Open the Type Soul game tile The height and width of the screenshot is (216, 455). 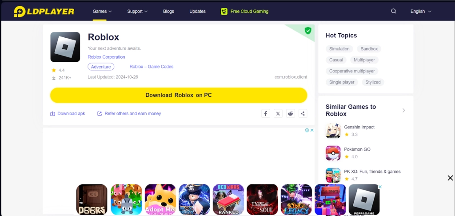262,200
